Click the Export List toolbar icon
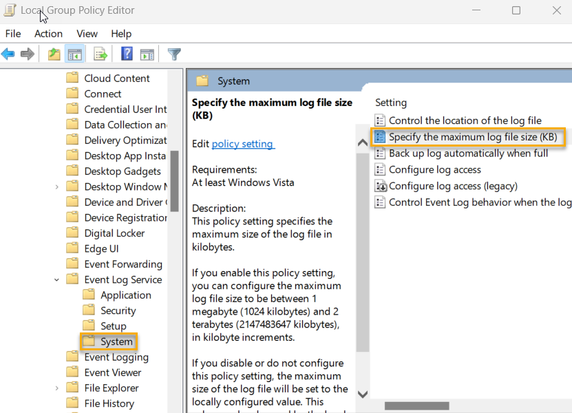This screenshot has height=413, width=572. [x=99, y=54]
